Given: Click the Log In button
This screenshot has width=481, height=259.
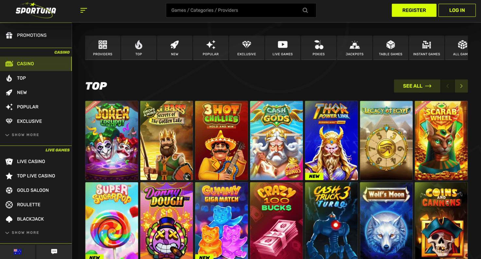Looking at the screenshot, I should (x=457, y=10).
